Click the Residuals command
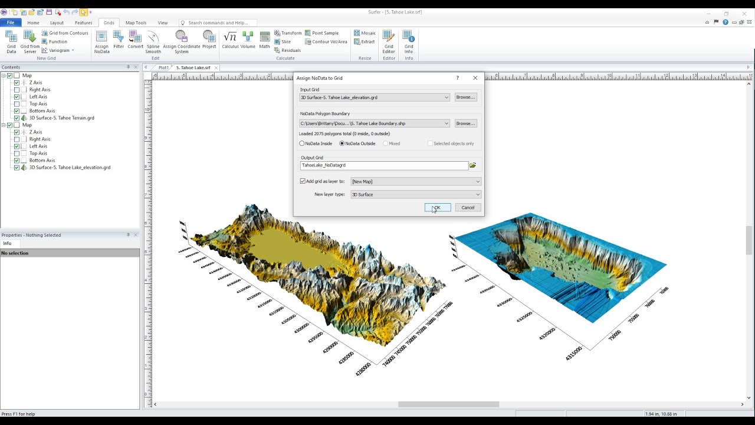Screen dimensions: 755x425 point(287,50)
